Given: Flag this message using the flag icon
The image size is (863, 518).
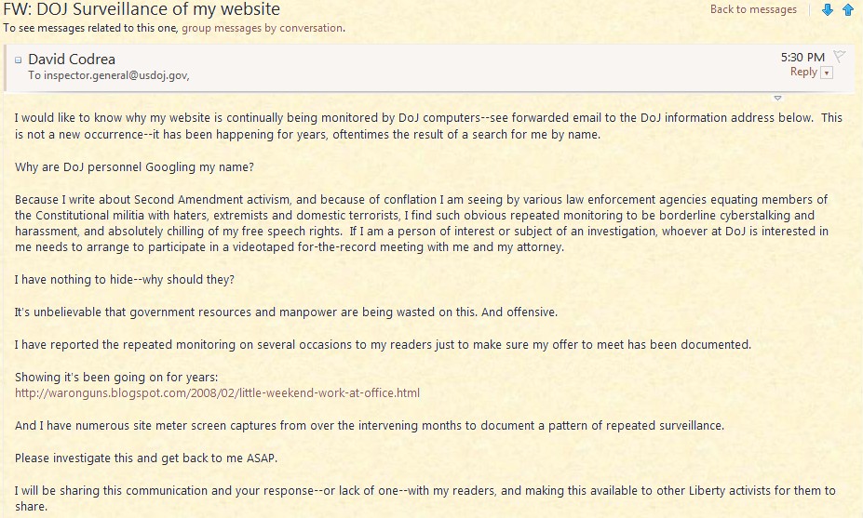Looking at the screenshot, I should 839,57.
